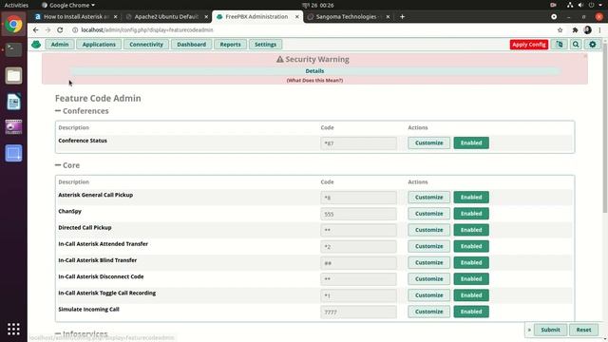This screenshot has width=608, height=342.
Task: Open the gear settings icon in FreePBX toolbar
Action: point(593,45)
